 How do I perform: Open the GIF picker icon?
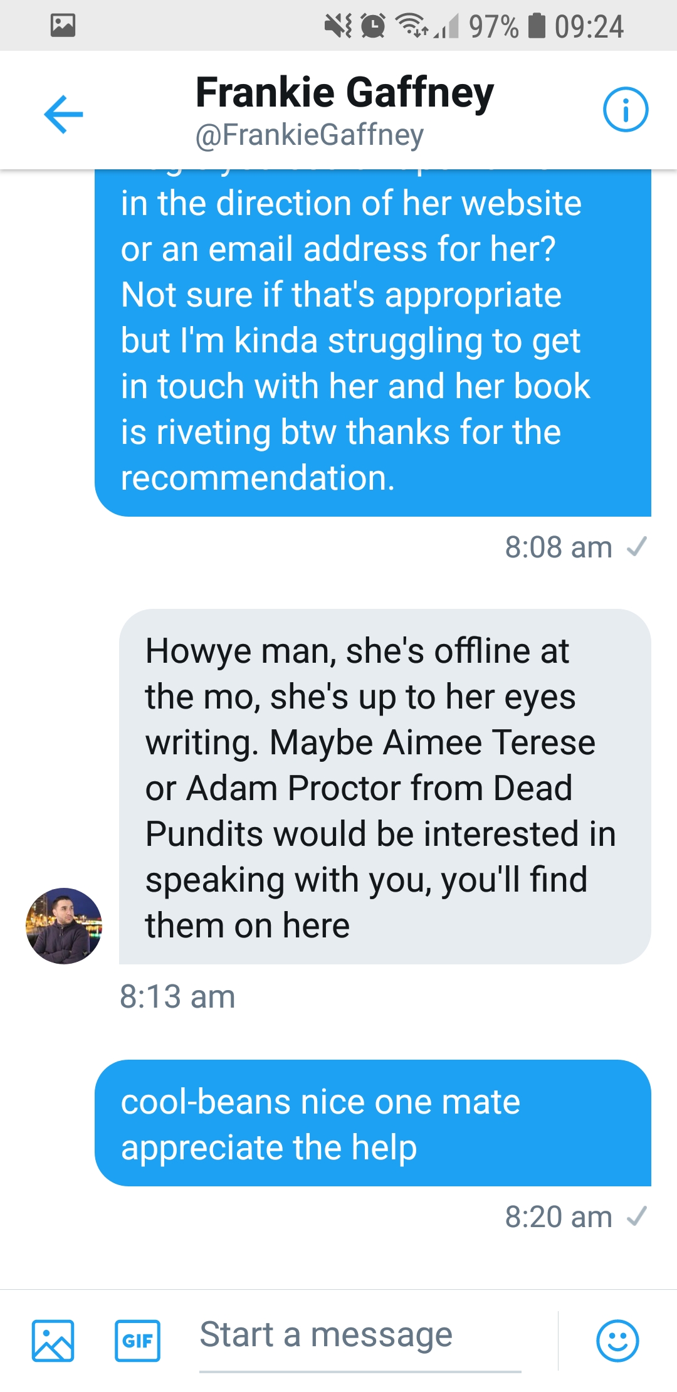(137, 1341)
